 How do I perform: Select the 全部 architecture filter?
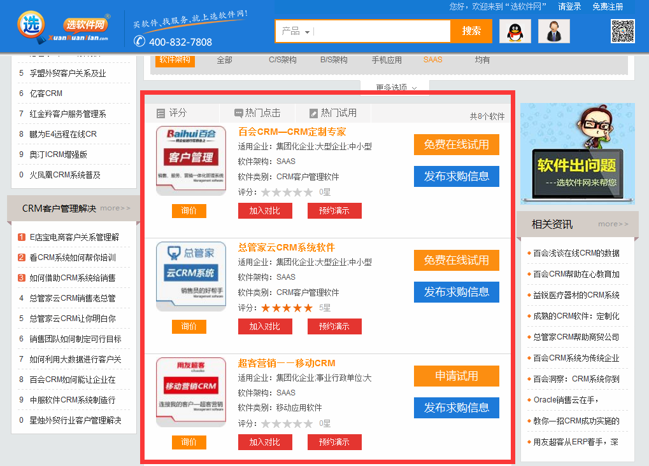tap(224, 60)
